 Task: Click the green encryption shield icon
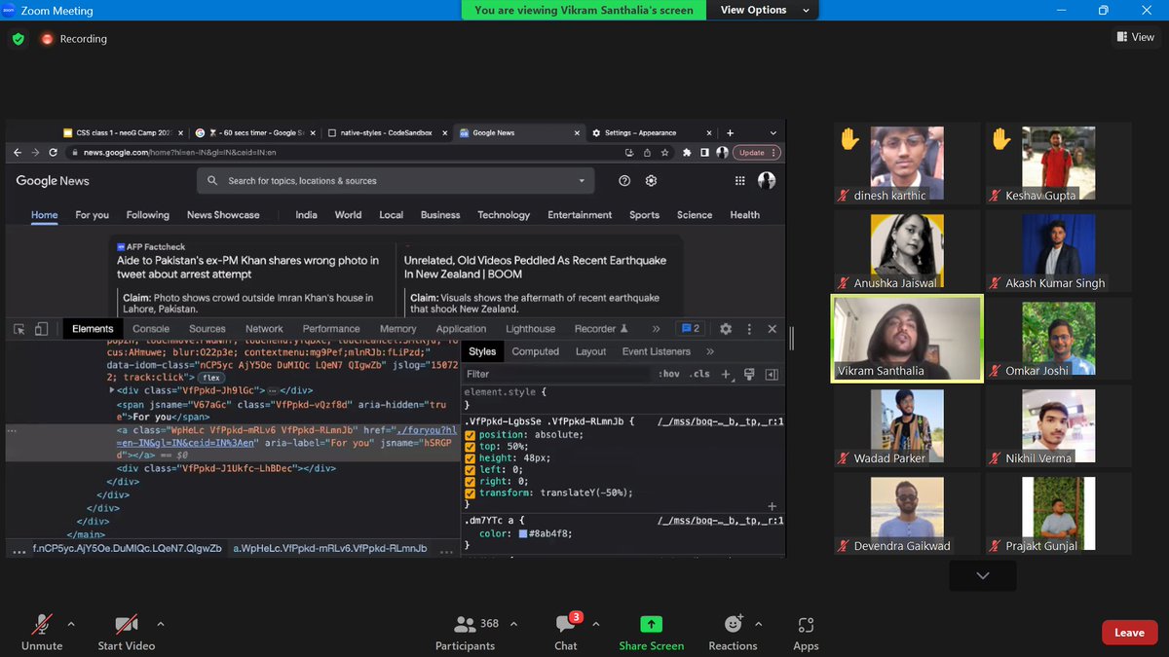pyautogui.click(x=18, y=39)
